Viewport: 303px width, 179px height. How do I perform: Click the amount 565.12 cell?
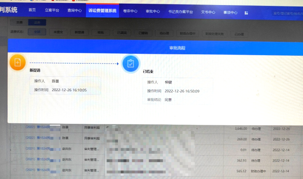point(241,171)
